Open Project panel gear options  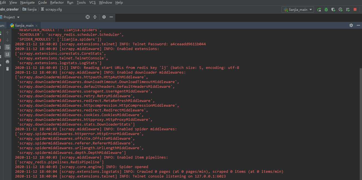click(x=104, y=17)
